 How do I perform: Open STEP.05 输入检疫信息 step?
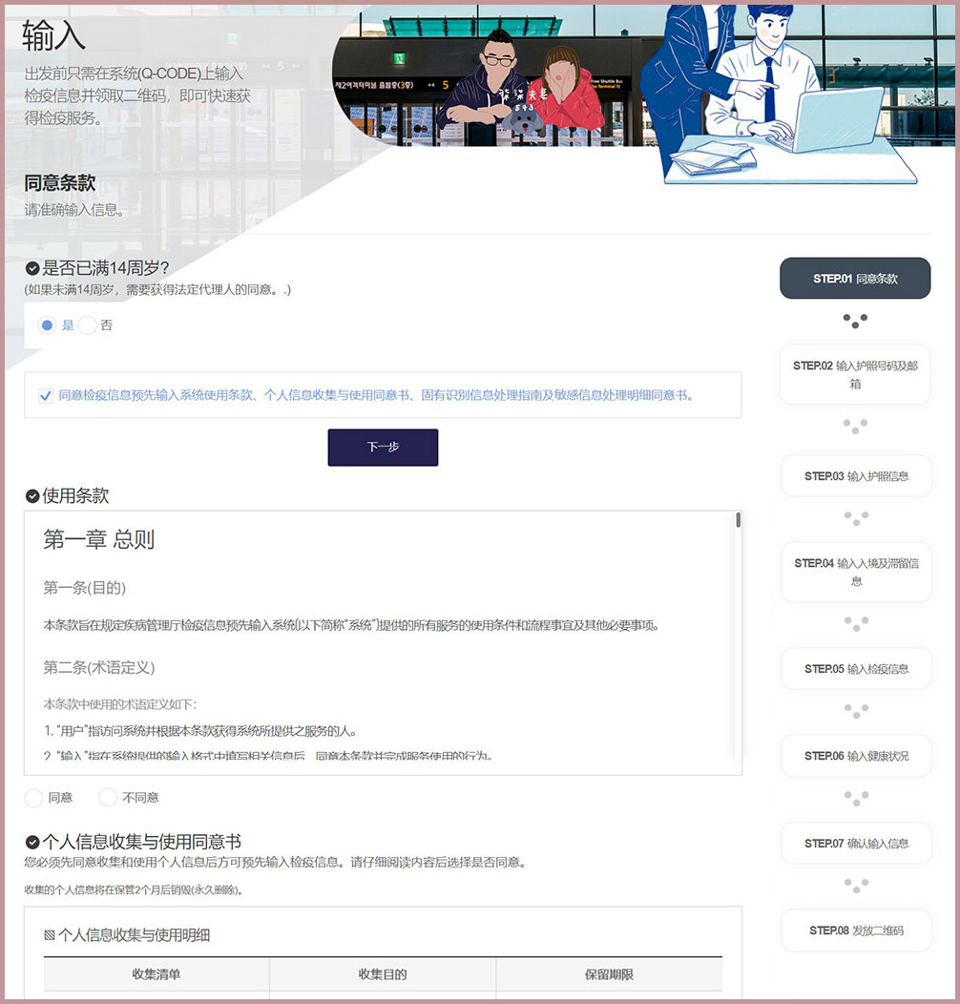point(856,669)
